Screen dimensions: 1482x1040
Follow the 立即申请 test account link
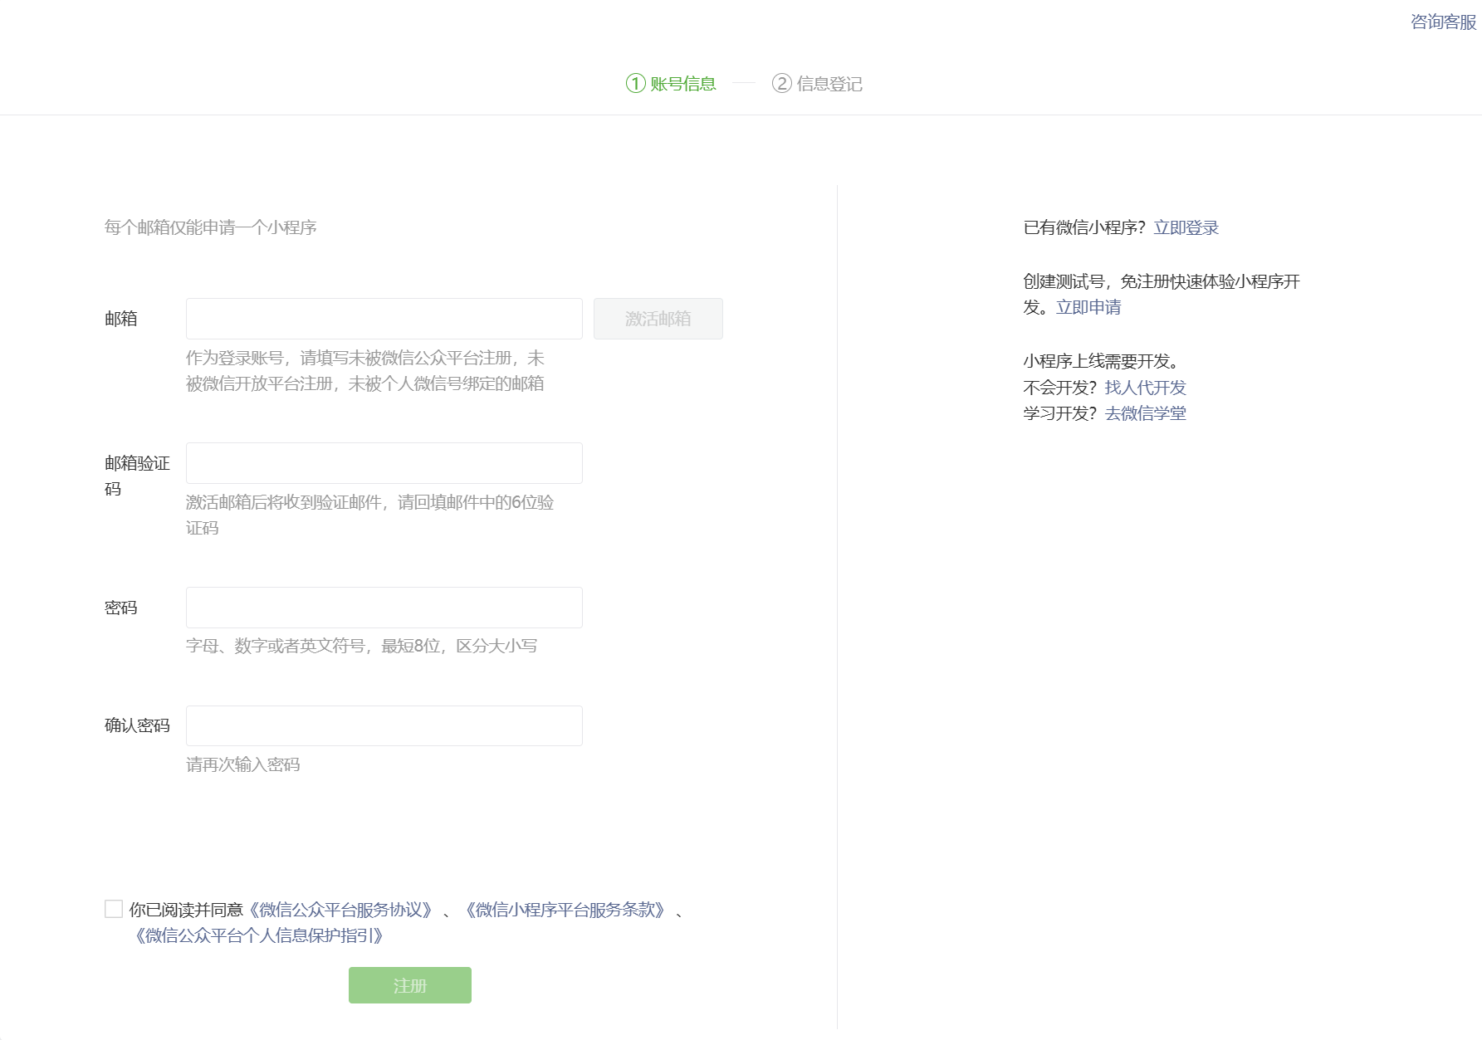click(x=1088, y=308)
